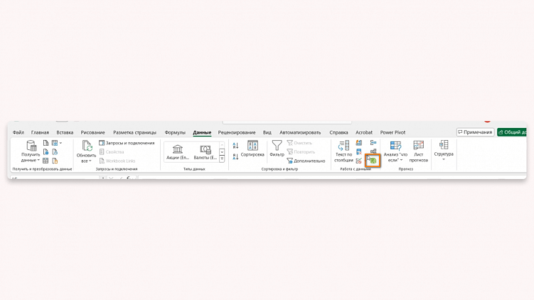Click the highlighted green Data Model icon
Image resolution: width=534 pixels, height=300 pixels.
(x=373, y=161)
